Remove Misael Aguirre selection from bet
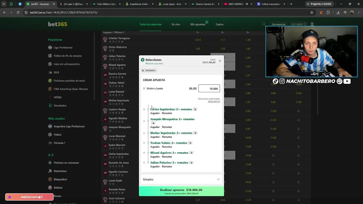 144,153
